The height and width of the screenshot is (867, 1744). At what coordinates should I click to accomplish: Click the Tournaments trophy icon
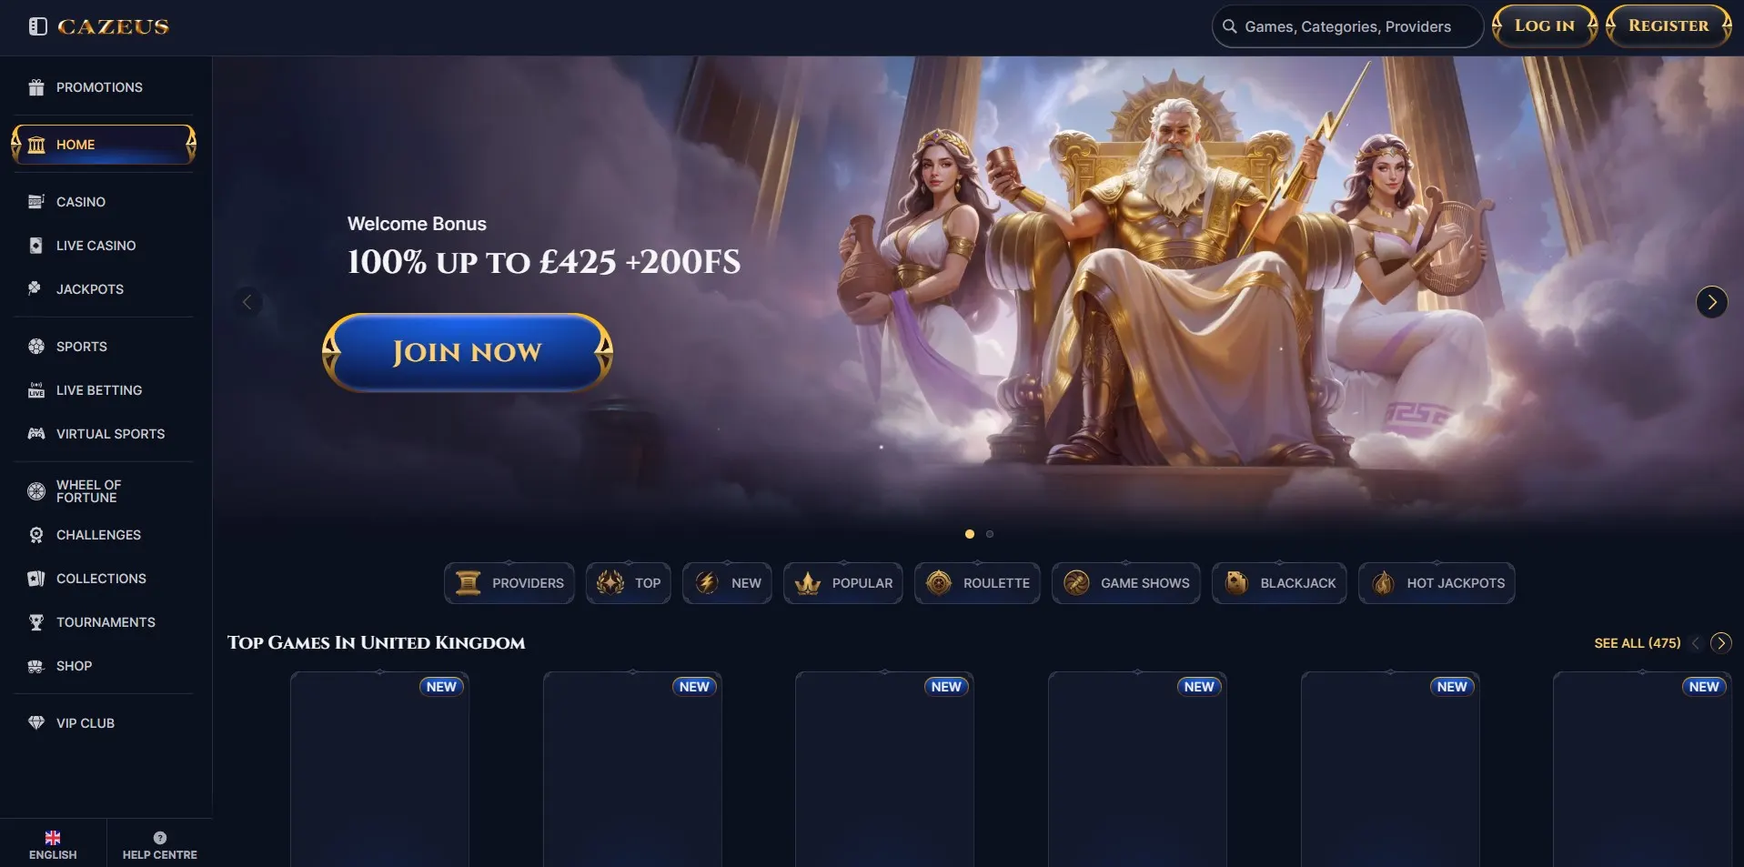36,622
